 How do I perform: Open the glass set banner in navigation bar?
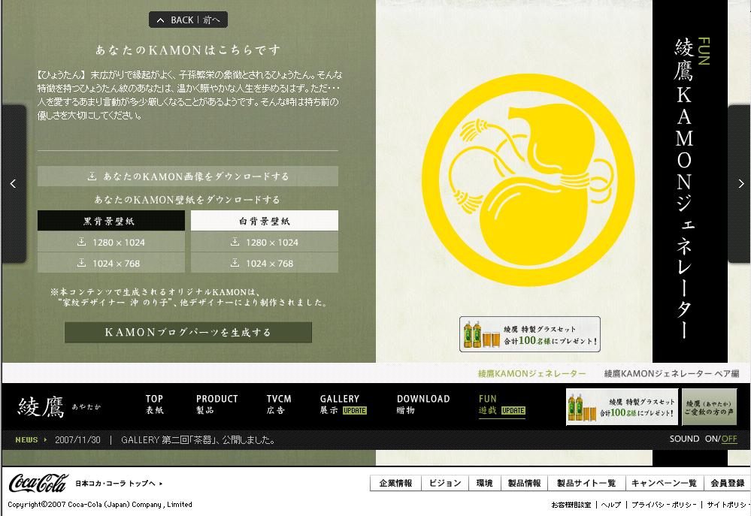pos(622,407)
